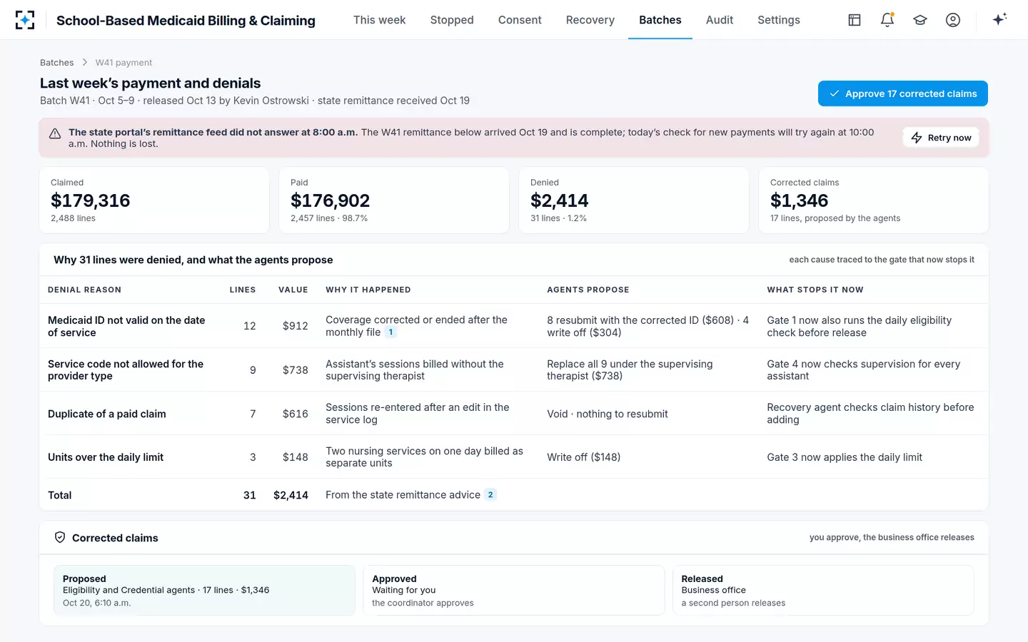The image size is (1028, 642).
Task: Approve 17 corrected claims
Action: click(903, 93)
